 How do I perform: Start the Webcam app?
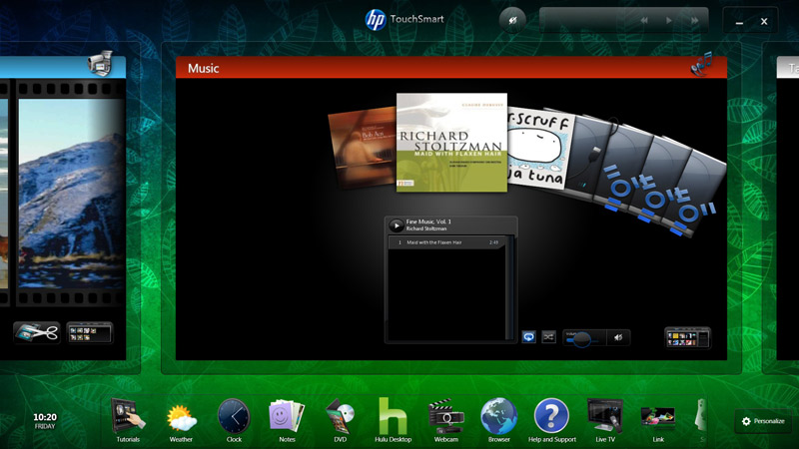(x=445, y=420)
